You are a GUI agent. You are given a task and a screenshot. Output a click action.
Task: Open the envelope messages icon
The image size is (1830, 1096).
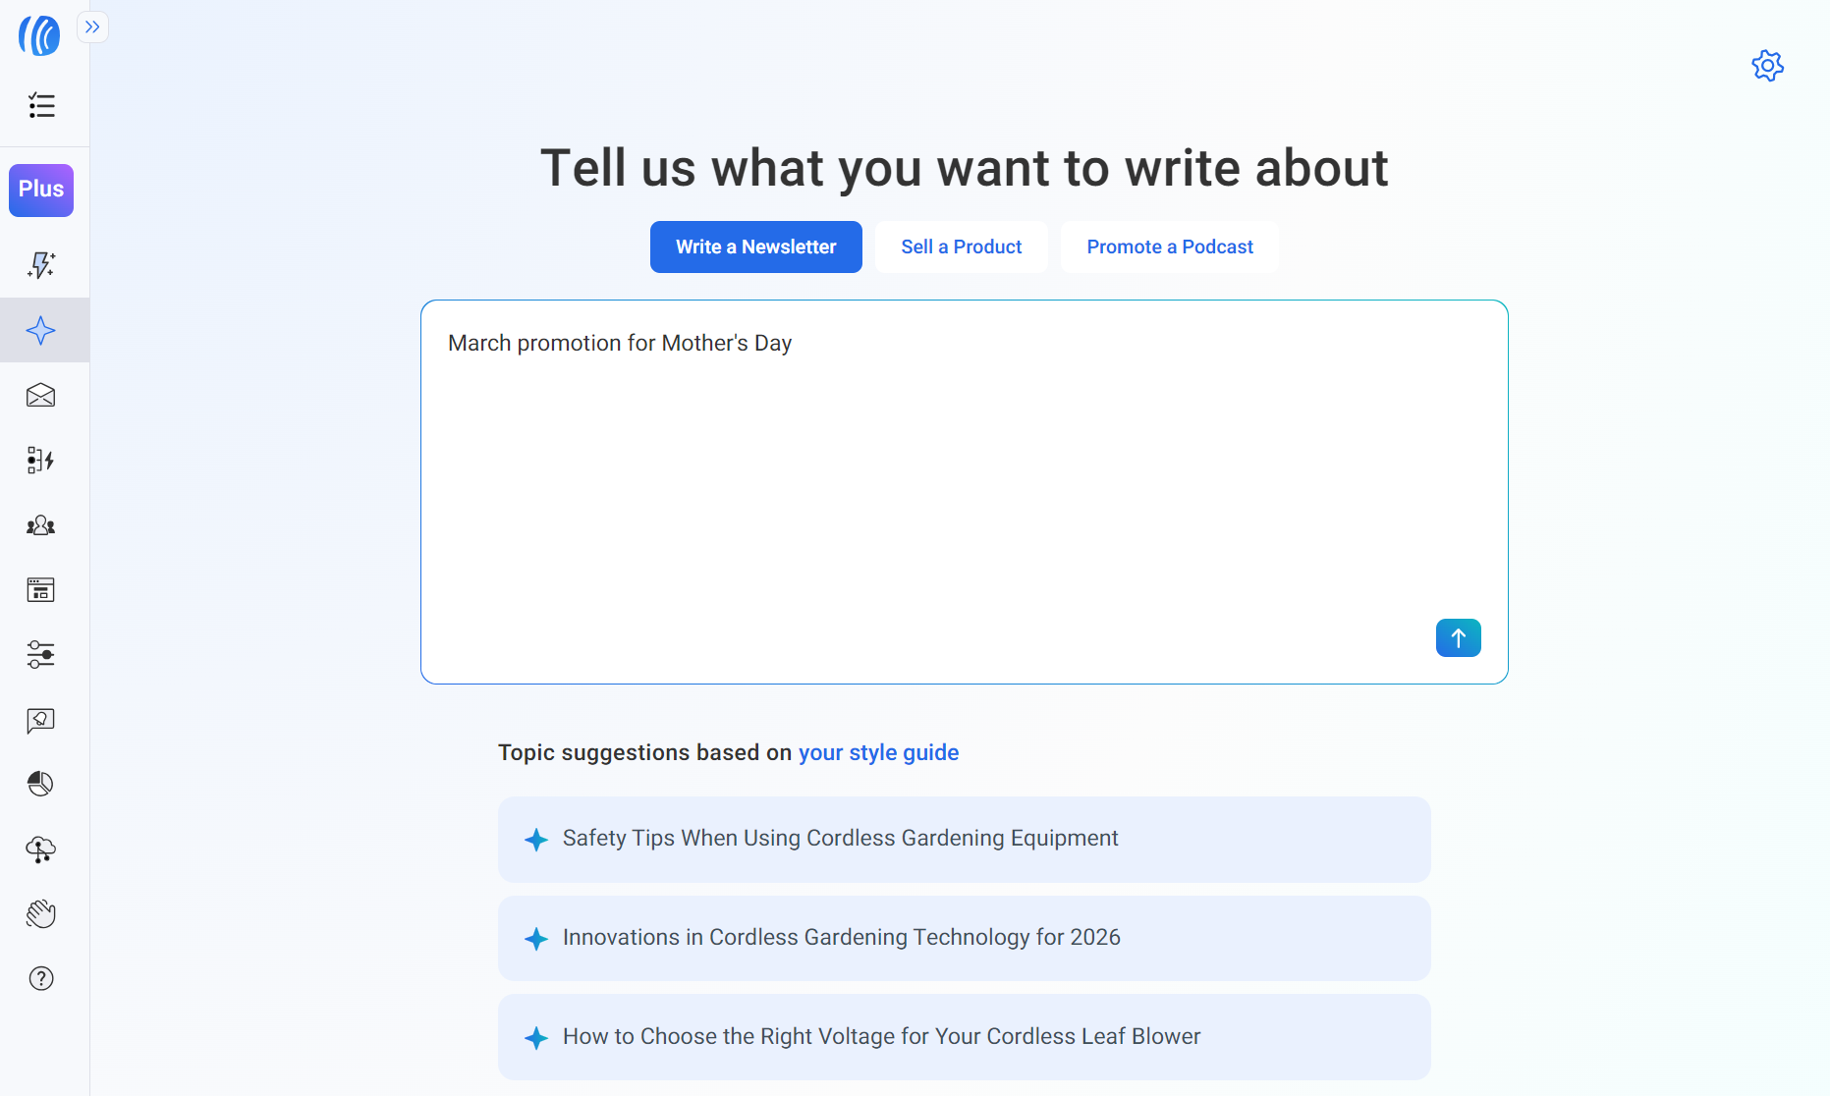[40, 395]
